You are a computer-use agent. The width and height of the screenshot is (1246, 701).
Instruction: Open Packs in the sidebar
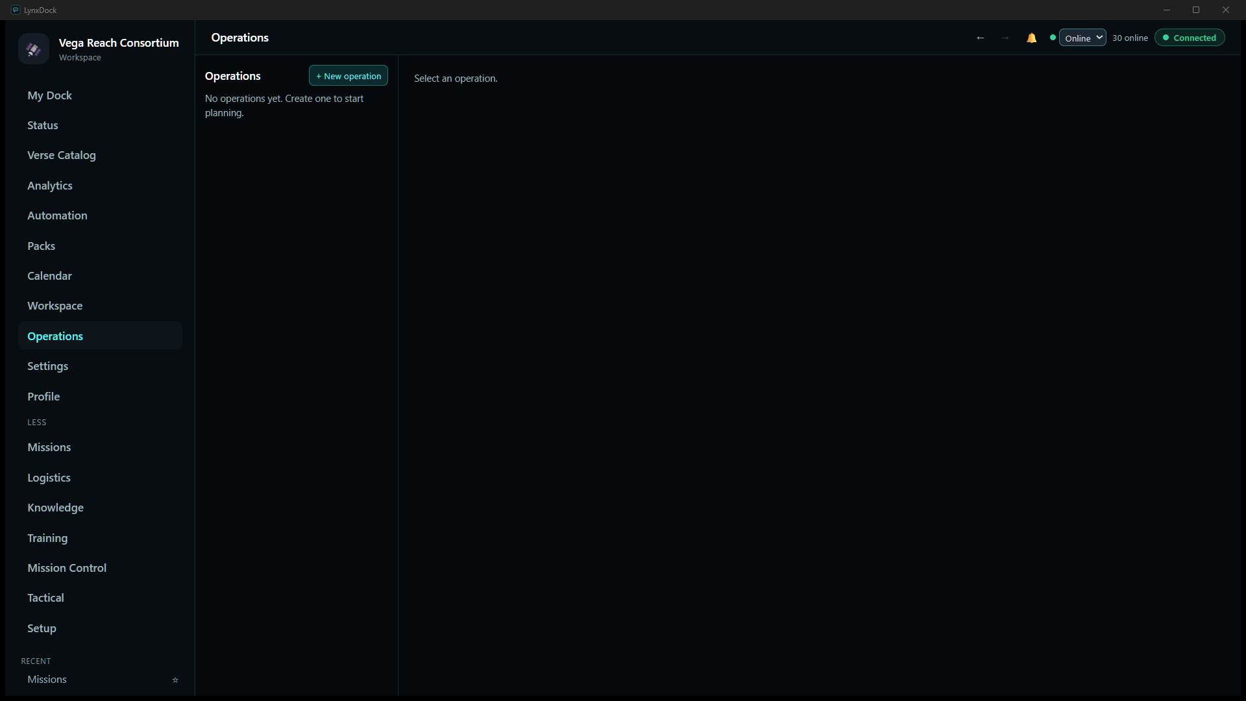click(x=100, y=246)
